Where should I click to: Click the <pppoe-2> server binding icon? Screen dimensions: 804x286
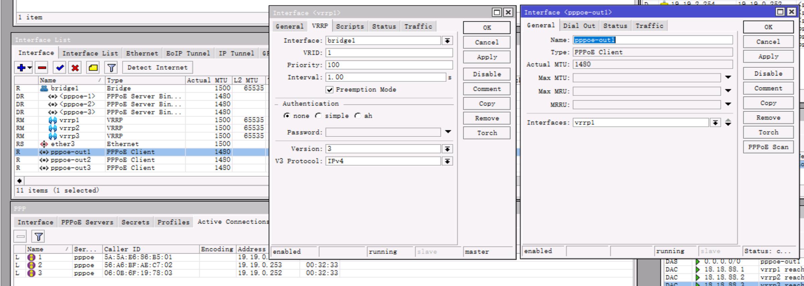(x=52, y=104)
